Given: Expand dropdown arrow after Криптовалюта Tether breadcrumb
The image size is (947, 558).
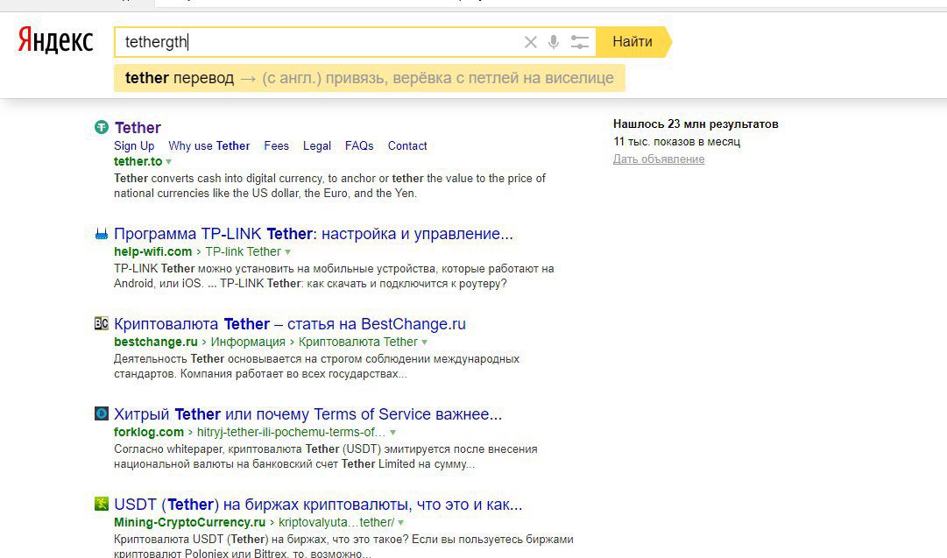Looking at the screenshot, I should (424, 343).
